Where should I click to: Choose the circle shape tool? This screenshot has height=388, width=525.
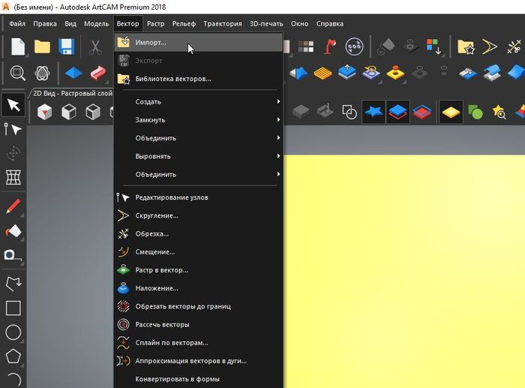[13, 332]
